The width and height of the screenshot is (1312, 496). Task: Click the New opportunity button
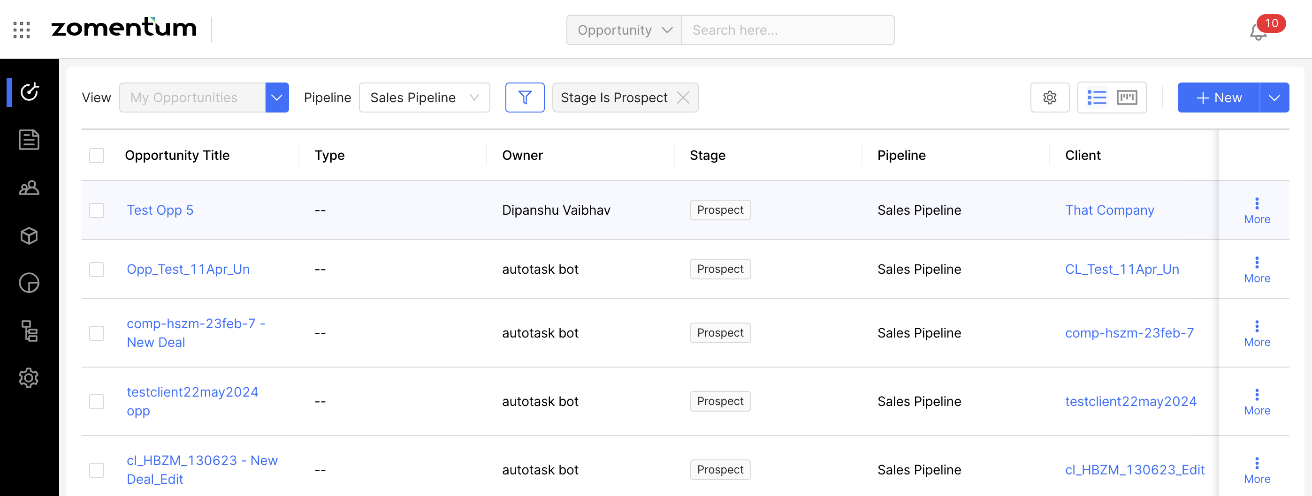1218,97
